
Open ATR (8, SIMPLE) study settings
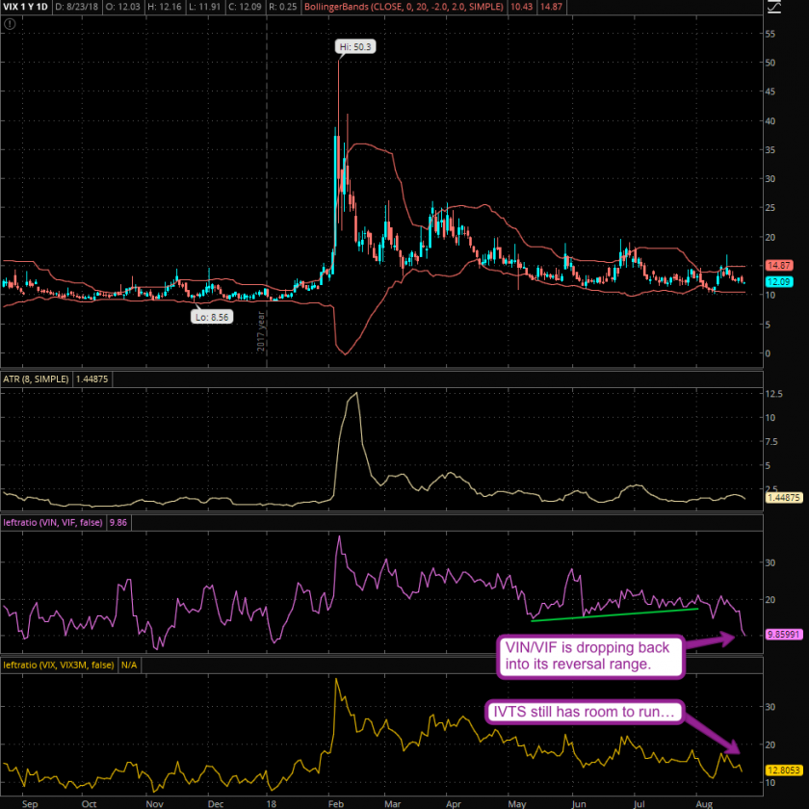point(36,379)
